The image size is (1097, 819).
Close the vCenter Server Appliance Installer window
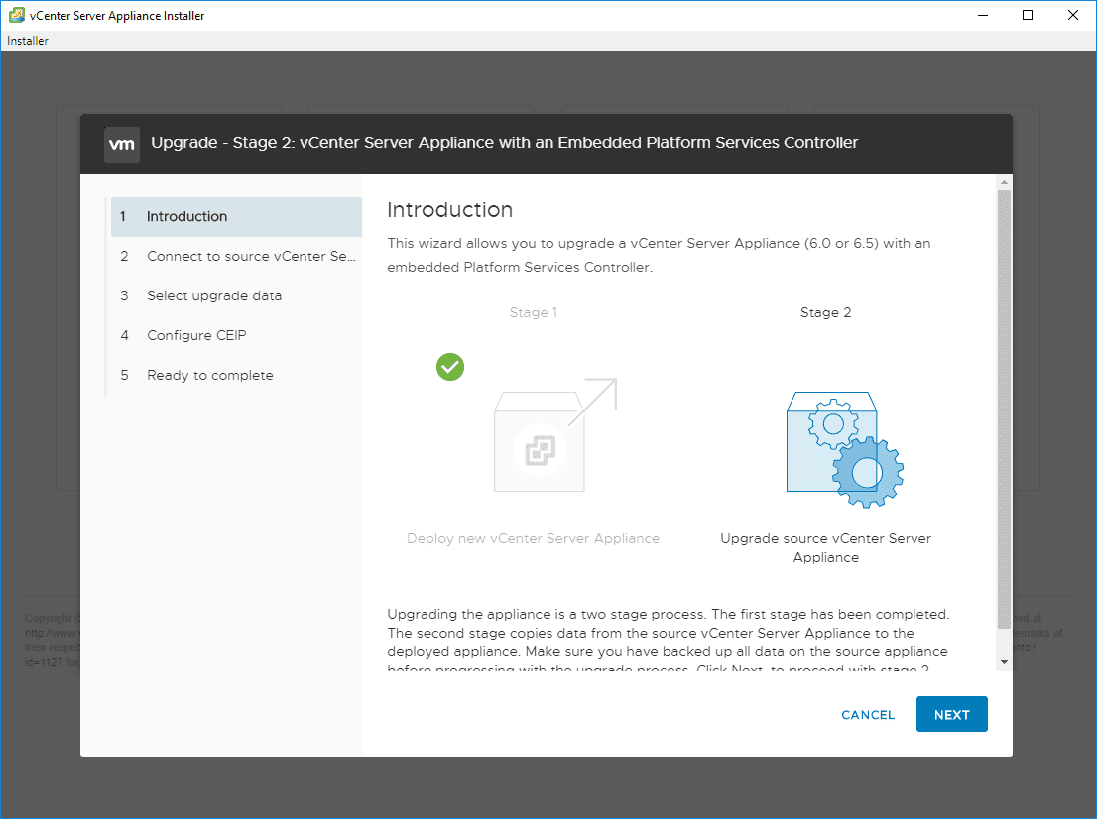tap(1072, 16)
